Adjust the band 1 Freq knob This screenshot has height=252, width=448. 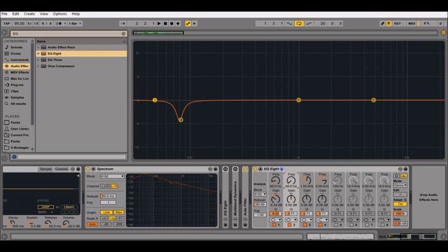click(x=275, y=181)
